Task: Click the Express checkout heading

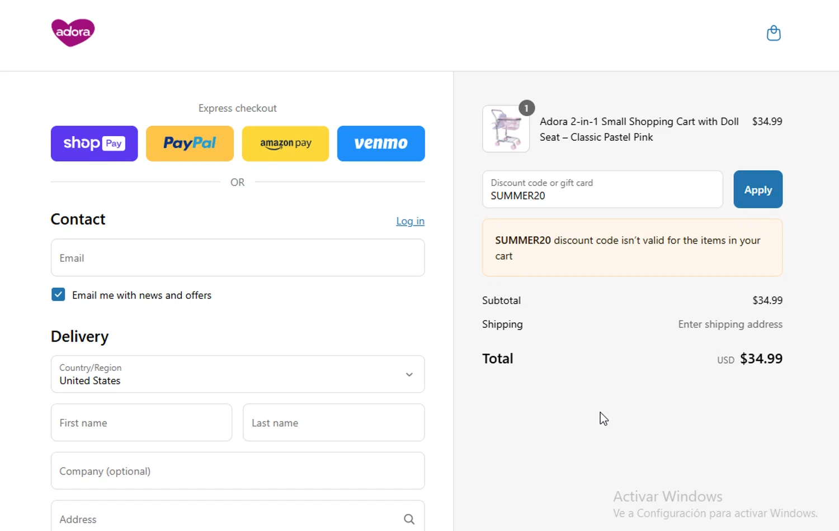Action: (237, 108)
